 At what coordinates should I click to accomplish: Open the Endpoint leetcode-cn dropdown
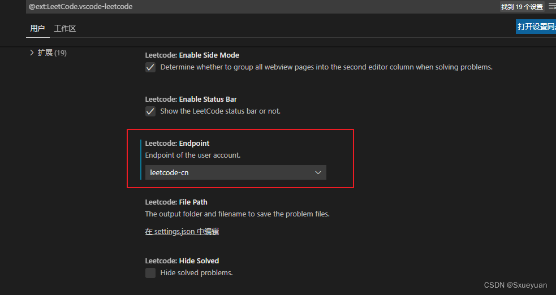[235, 172]
